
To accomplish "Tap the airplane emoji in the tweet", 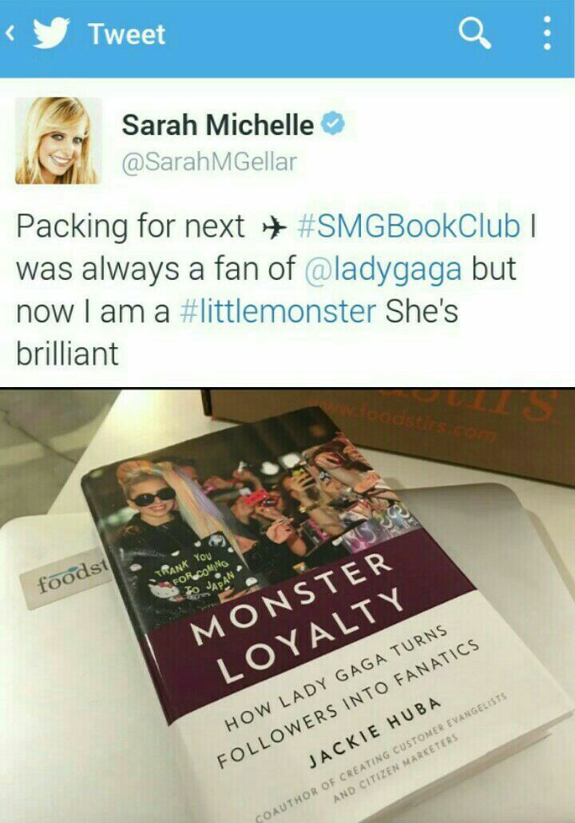I will (x=274, y=227).
